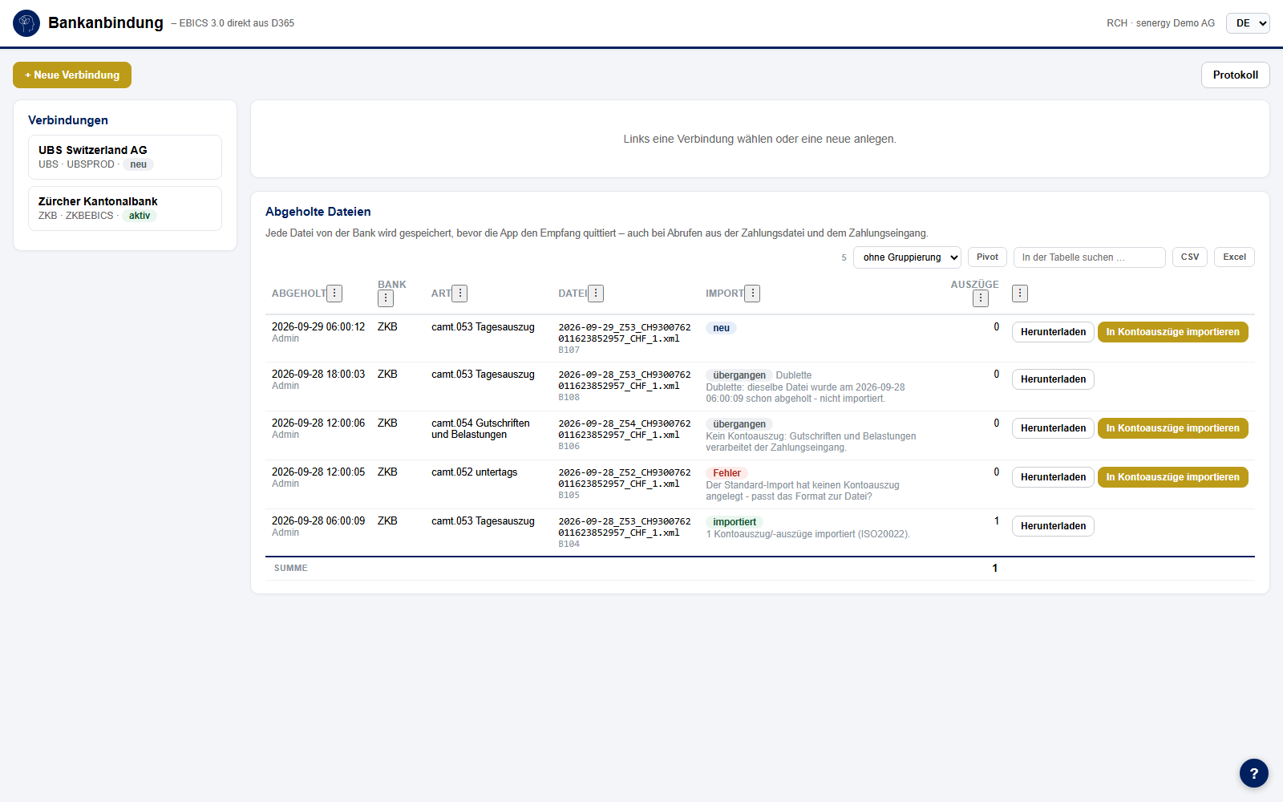Import camt.054 file B106 into Kontoauszüge
This screenshot has width=1283, height=802.
[x=1172, y=428]
